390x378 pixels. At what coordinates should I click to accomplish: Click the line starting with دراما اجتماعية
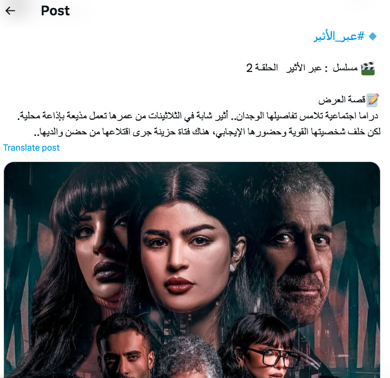click(198, 116)
